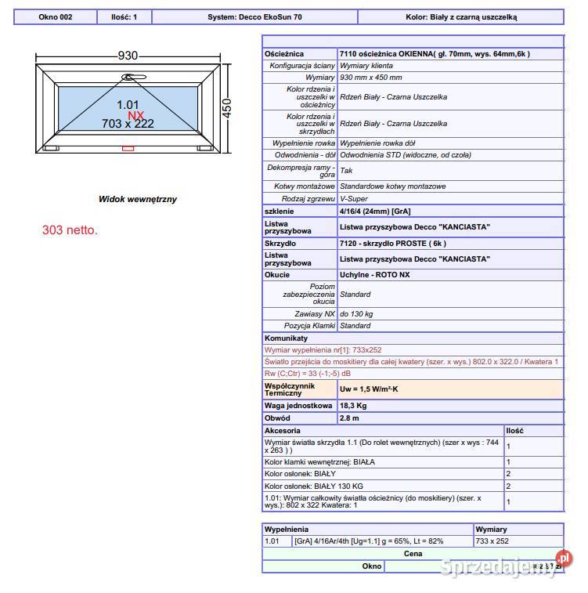Select the 'Okno 002' header cell
The height and width of the screenshot is (593, 588).
click(55, 17)
